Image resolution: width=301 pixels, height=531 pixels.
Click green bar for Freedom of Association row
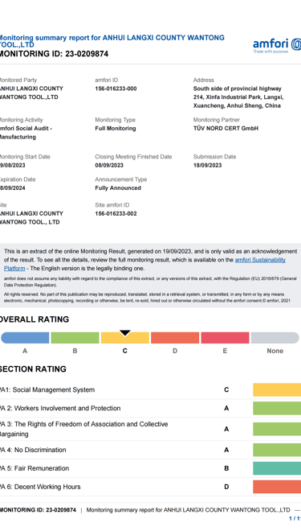pos(277,429)
